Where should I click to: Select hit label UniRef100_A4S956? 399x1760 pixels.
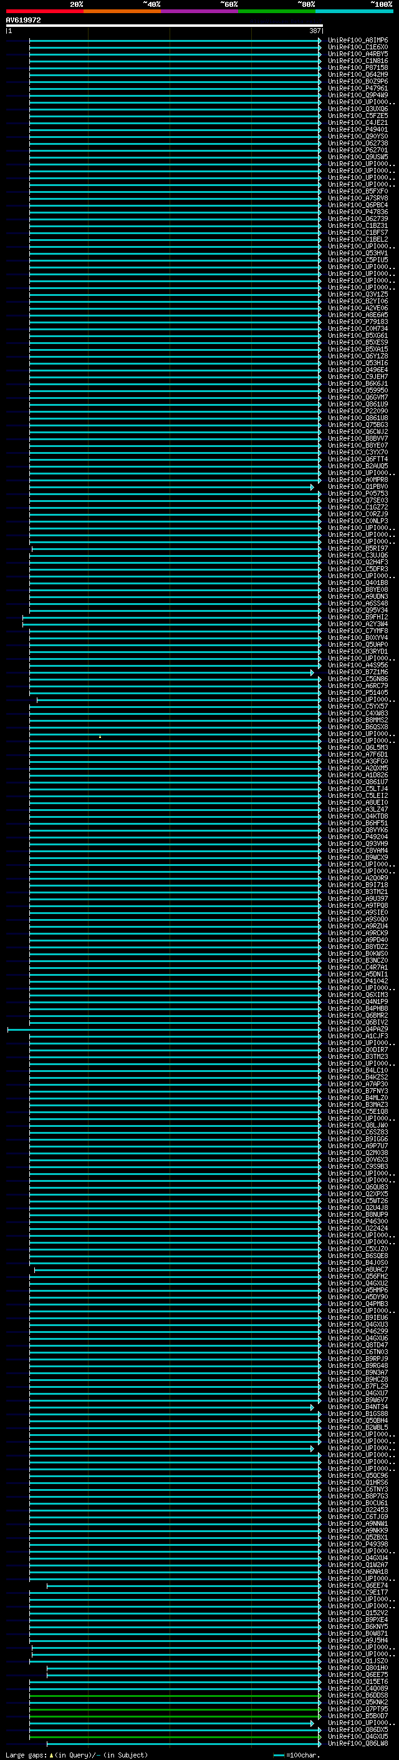click(x=357, y=665)
